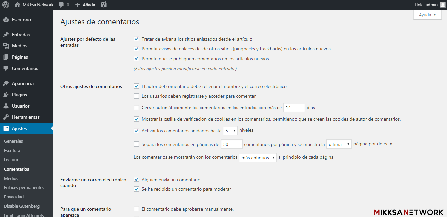Image resolution: width=447 pixels, height=217 pixels.
Task: Click the Mikksa Network site link
Action: (x=38, y=5)
